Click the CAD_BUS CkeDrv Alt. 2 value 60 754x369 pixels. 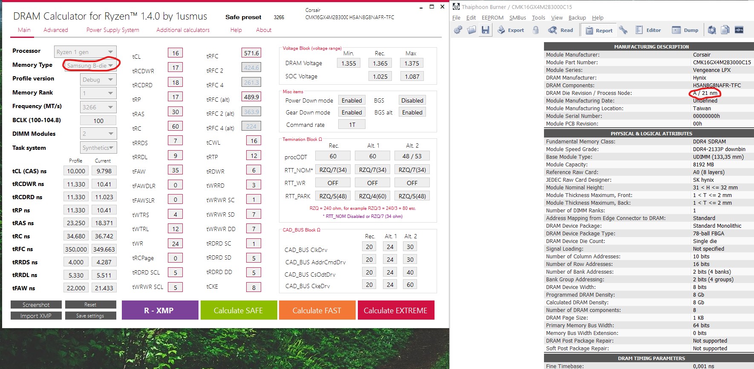410,285
